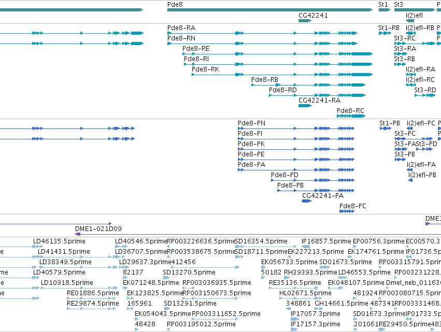This screenshot has height=332, width=441.
Task: Select the St3-RB transcript label
Action: pyautogui.click(x=404, y=59)
